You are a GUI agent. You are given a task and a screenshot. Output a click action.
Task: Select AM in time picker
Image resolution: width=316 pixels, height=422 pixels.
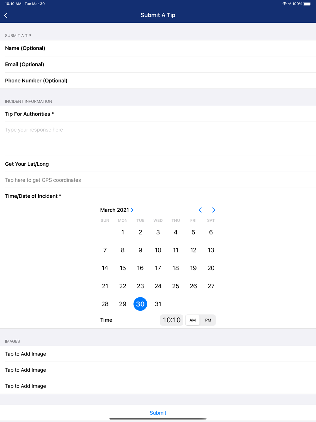(x=192, y=320)
